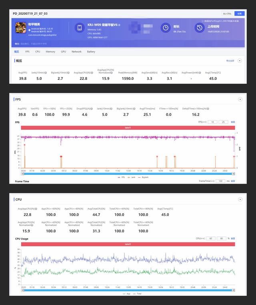Collapse the FPS section panel
The image size is (256, 305).
(240, 99)
